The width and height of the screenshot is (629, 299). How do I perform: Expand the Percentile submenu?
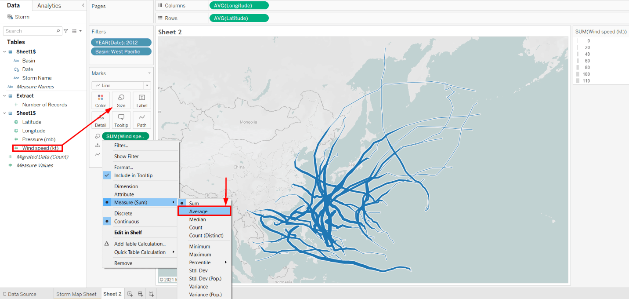point(200,262)
